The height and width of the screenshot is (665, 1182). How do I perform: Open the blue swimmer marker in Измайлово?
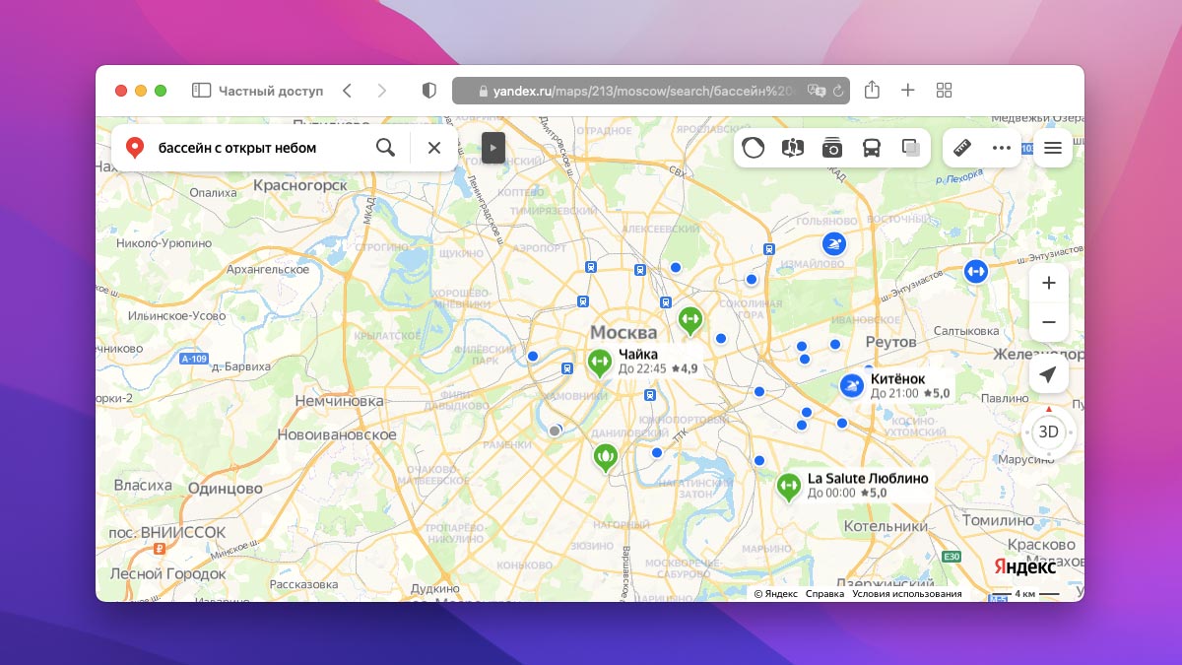834,244
